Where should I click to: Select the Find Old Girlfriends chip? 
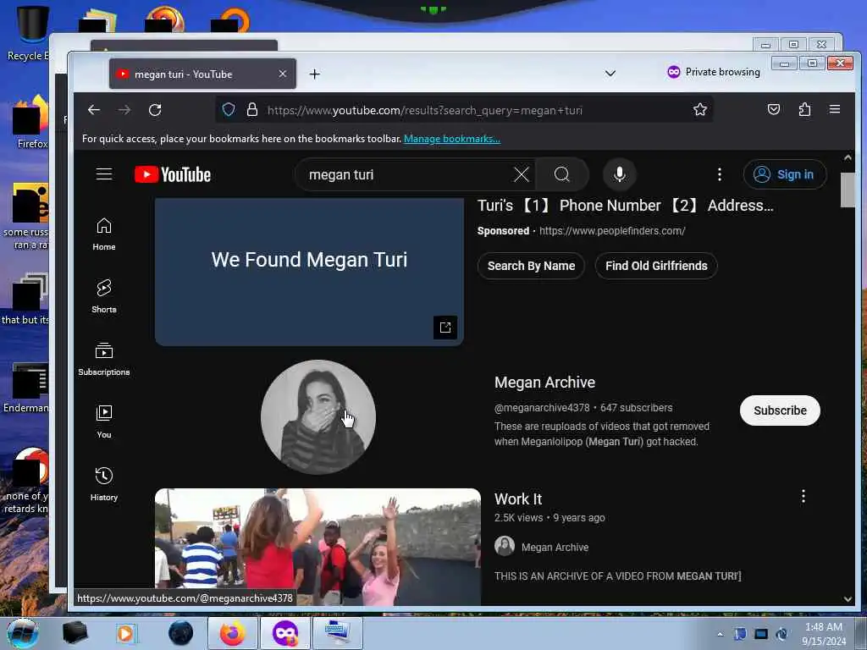(656, 266)
